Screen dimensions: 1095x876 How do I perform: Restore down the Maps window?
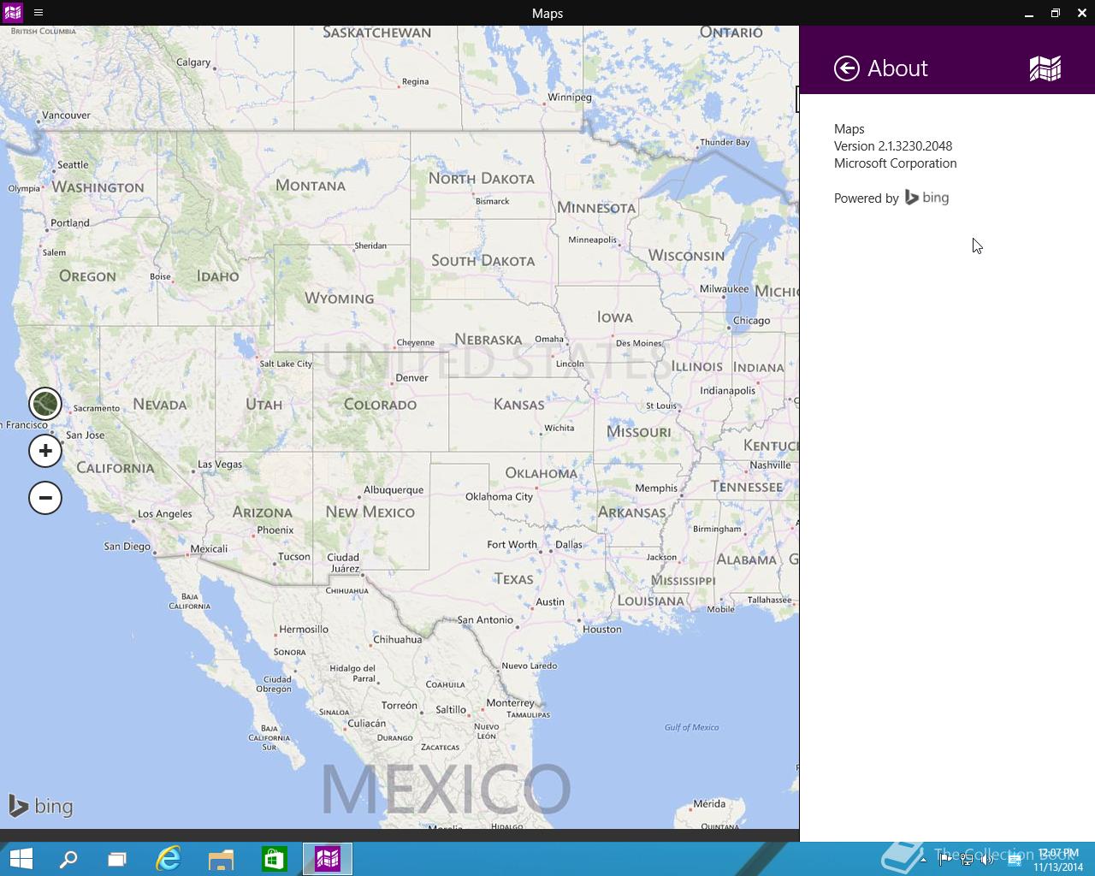[1056, 13]
